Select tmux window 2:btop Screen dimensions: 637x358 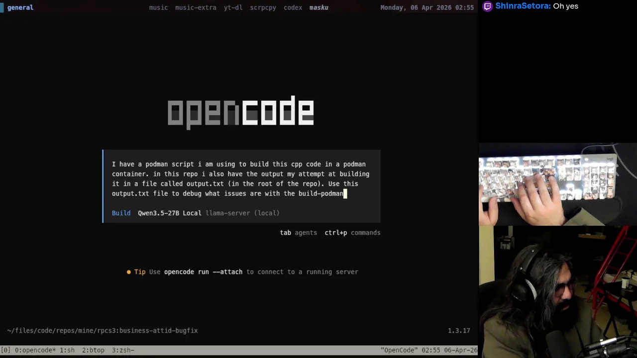click(93, 350)
